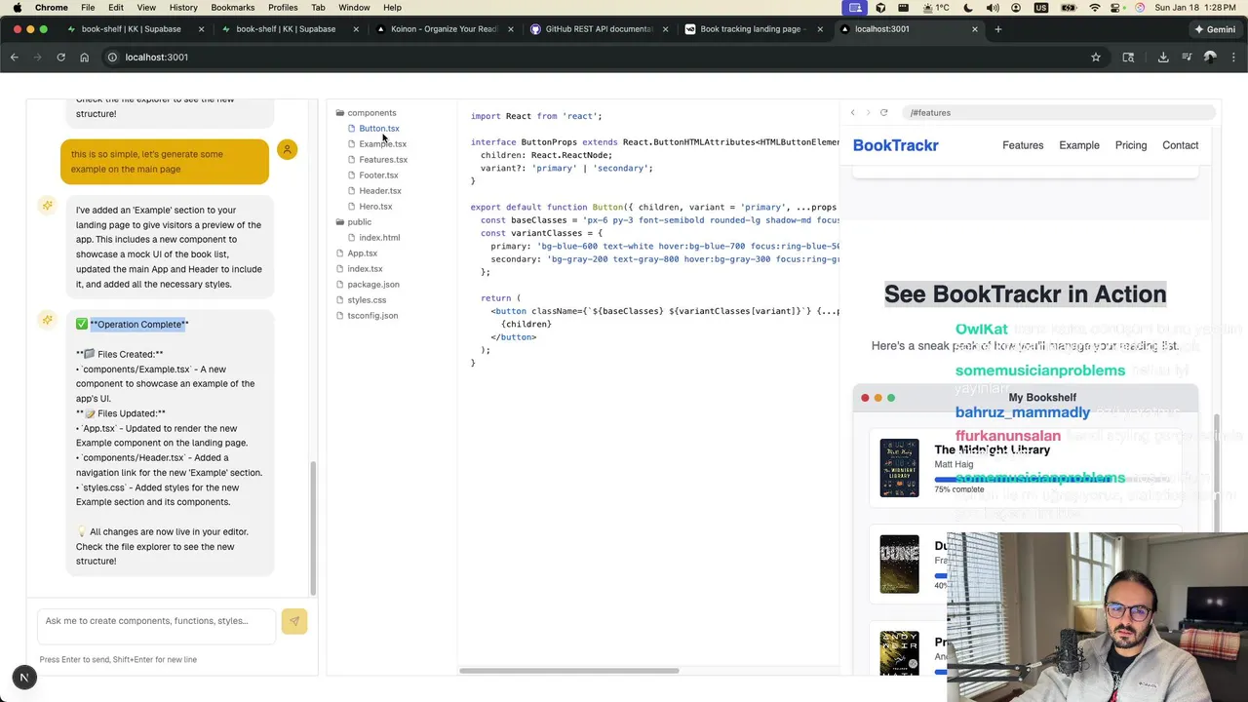This screenshot has height=702, width=1248.
Task: Click the Dune book cover thumbnail
Action: 899,564
